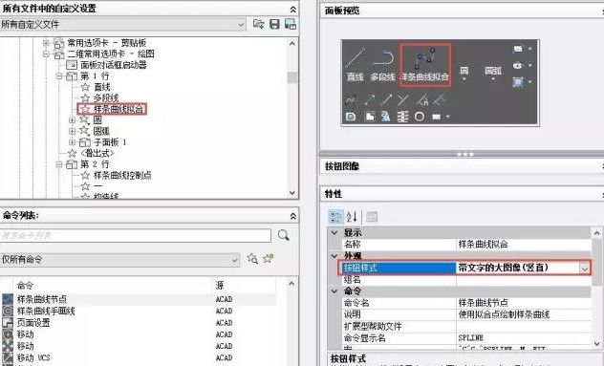604x366 pixels.
Task: Click the find command or text icon
Action: click(x=252, y=259)
